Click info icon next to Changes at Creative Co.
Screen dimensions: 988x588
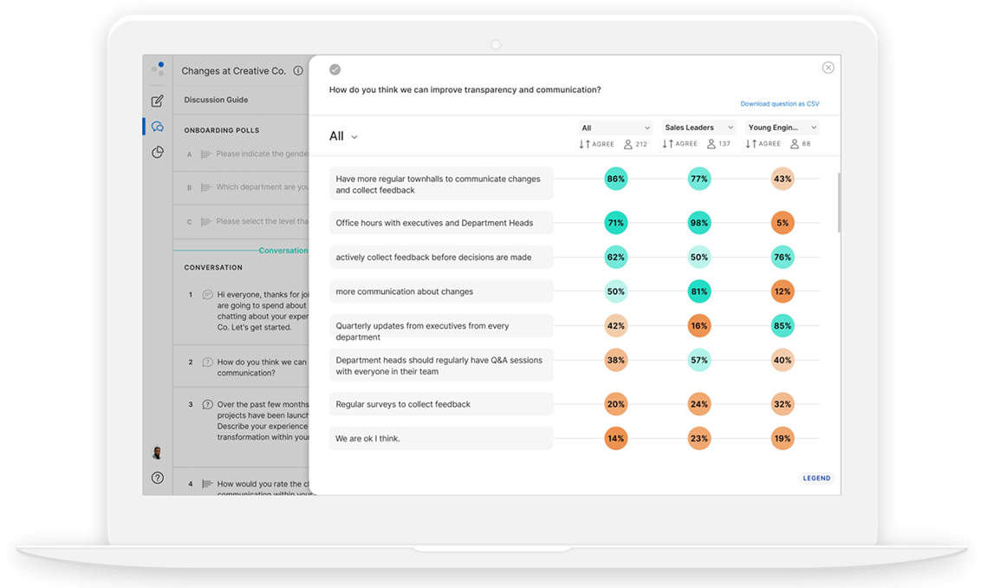298,70
